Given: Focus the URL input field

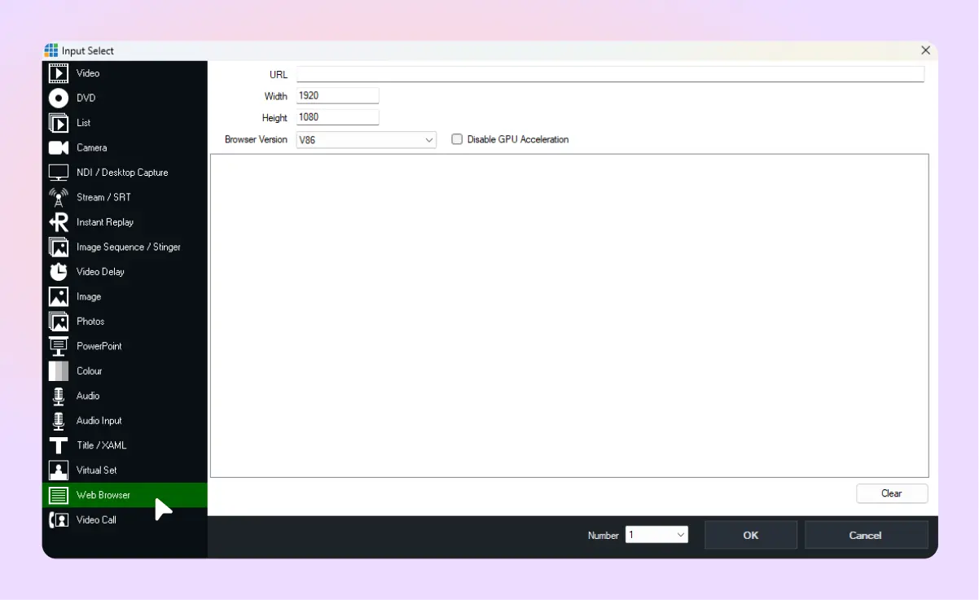Looking at the screenshot, I should point(610,74).
